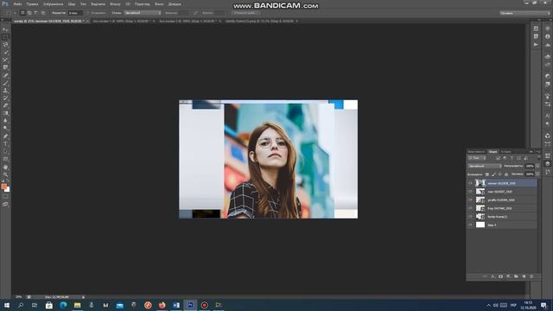This screenshot has width=553, height=311.
Task: Select the Lasso tool
Action: (5, 45)
